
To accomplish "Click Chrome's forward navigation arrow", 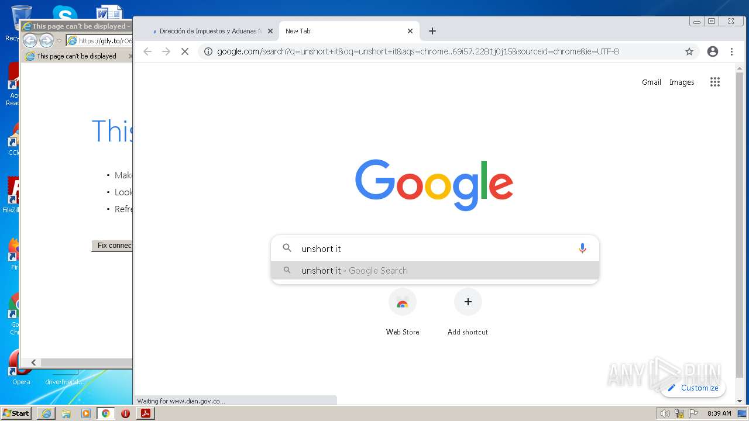I will 166,51.
